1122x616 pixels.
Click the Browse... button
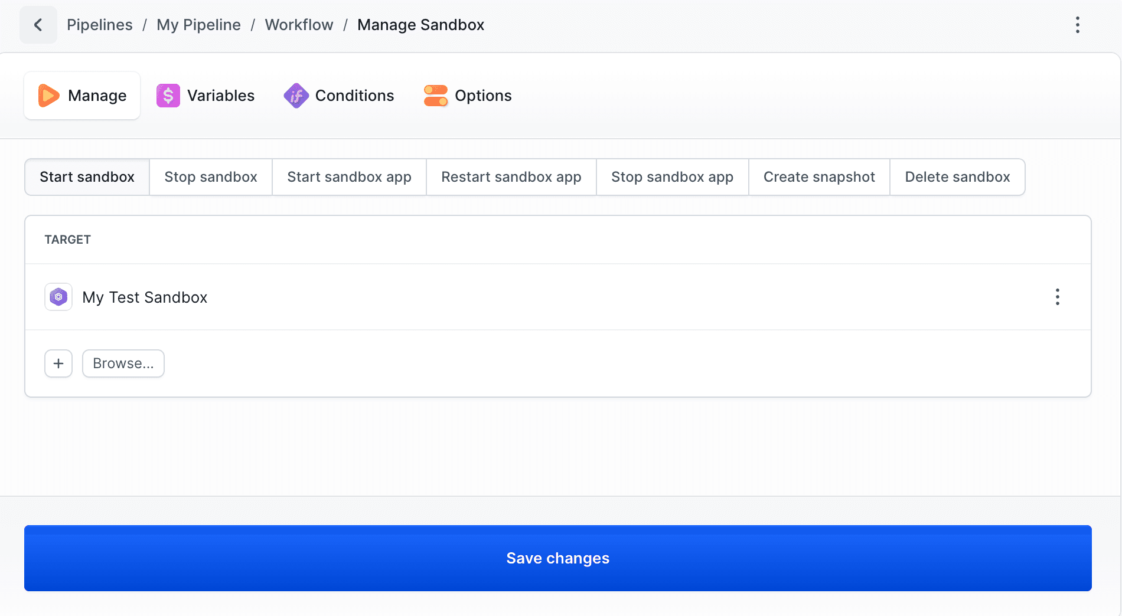click(x=123, y=363)
